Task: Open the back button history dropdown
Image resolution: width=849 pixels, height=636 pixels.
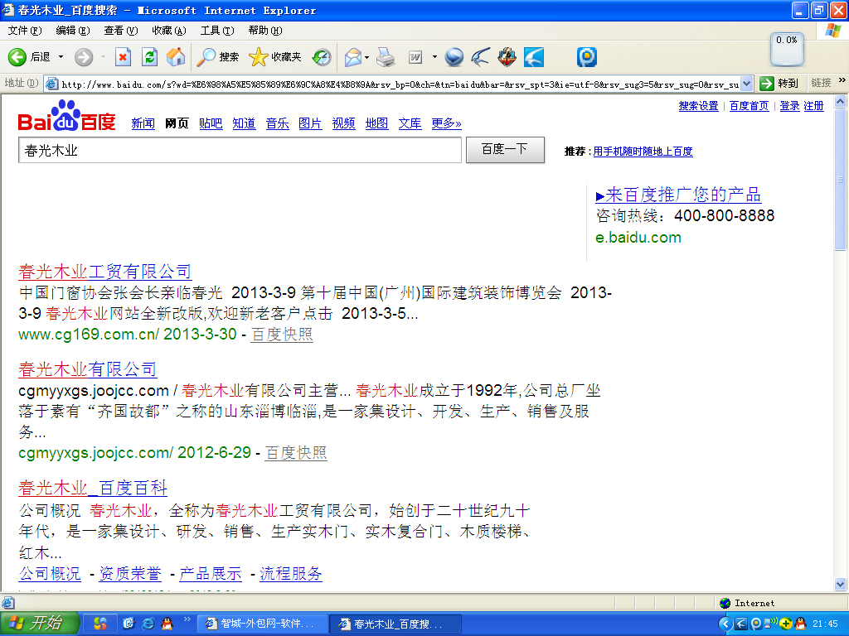Action: pyautogui.click(x=61, y=57)
